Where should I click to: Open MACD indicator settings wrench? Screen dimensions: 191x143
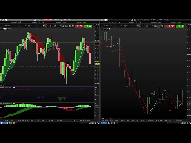(x=11, y=104)
